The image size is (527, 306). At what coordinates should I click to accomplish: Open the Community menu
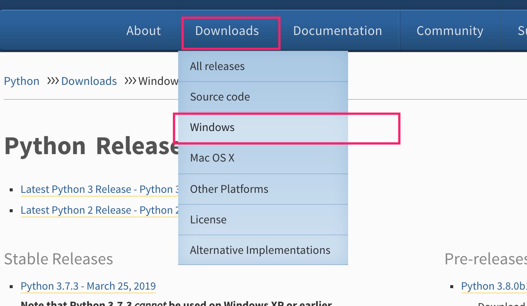click(x=449, y=31)
